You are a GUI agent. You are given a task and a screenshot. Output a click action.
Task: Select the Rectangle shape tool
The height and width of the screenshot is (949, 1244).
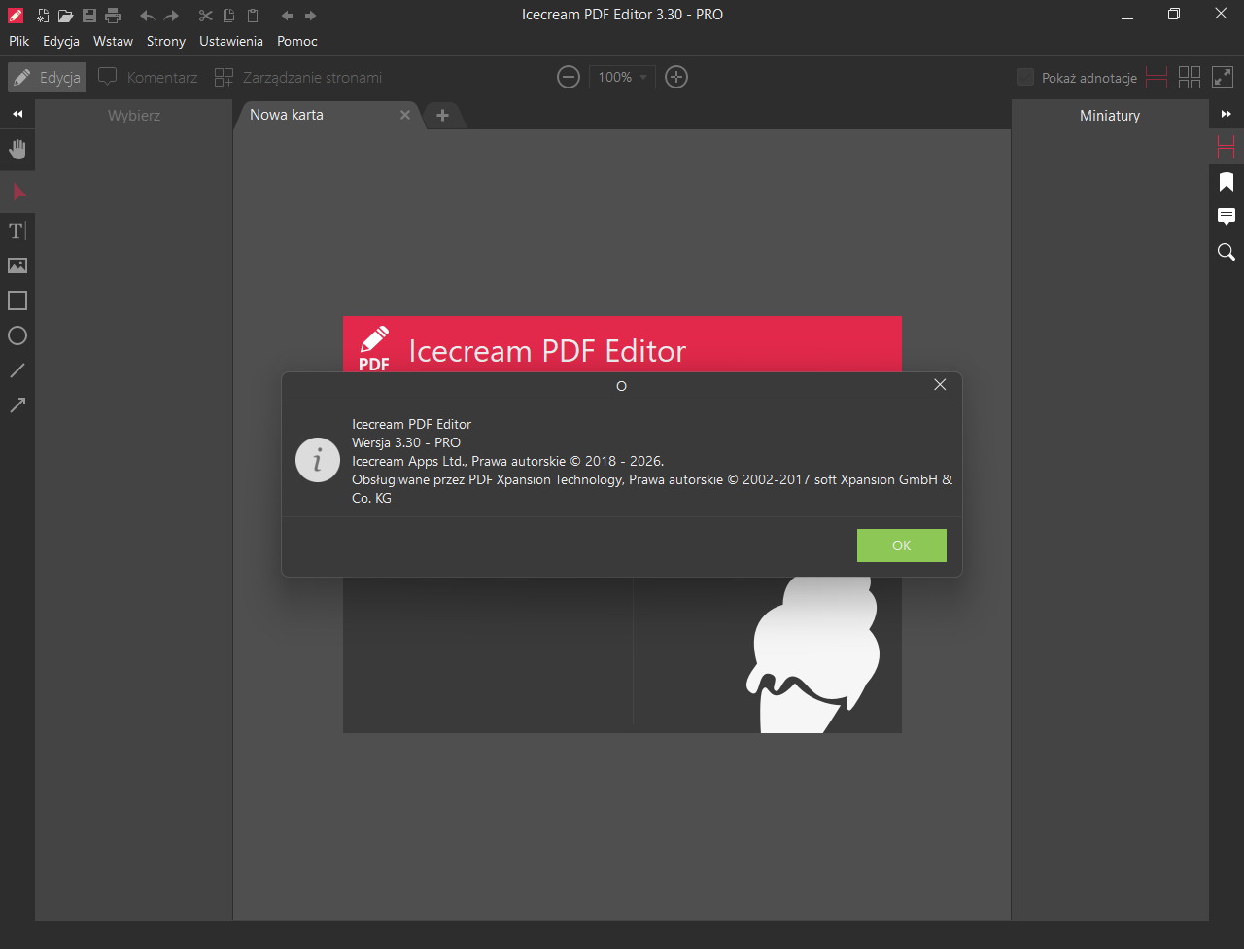pyautogui.click(x=17, y=300)
